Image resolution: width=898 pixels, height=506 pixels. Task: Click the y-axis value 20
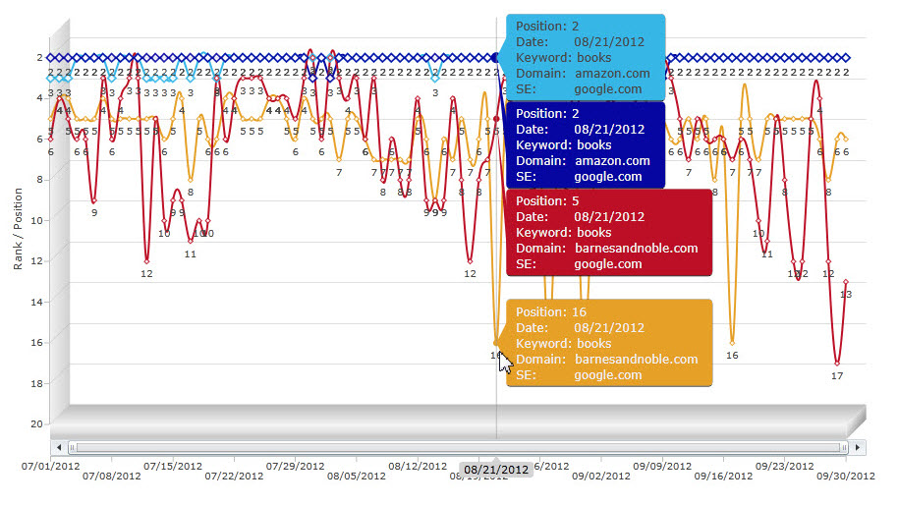[36, 423]
